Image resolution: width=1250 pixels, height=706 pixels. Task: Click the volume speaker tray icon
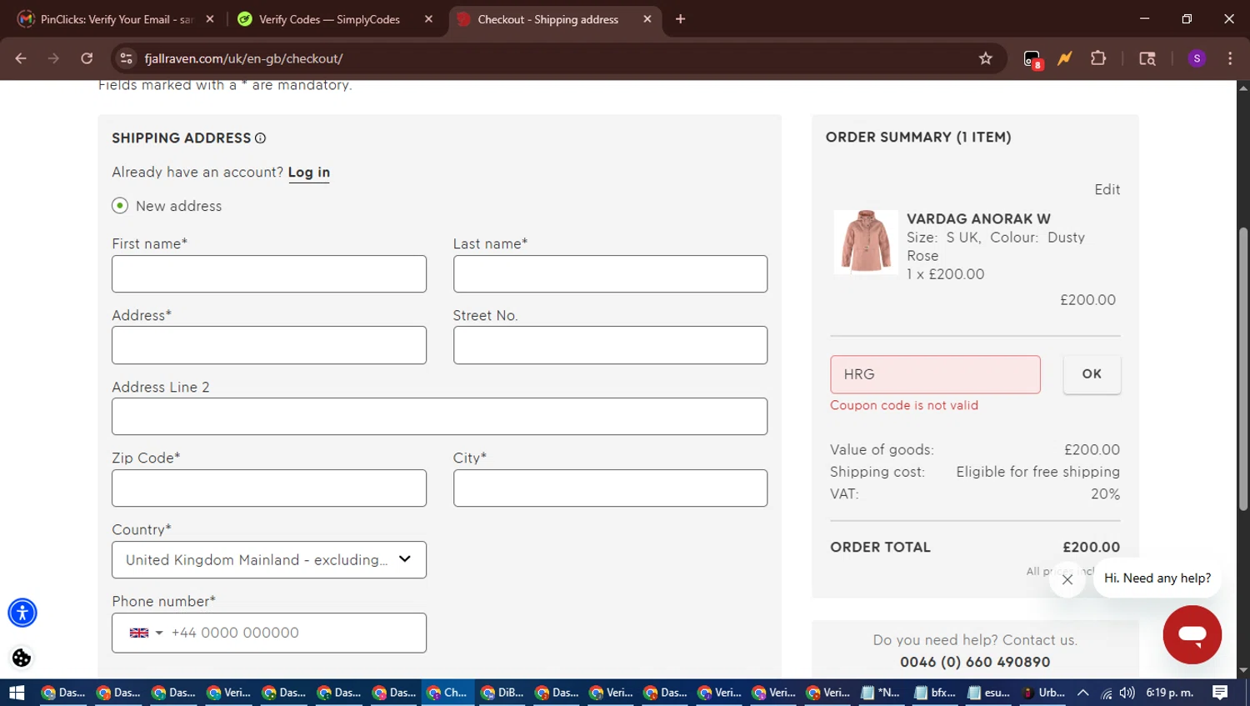coord(1127,693)
